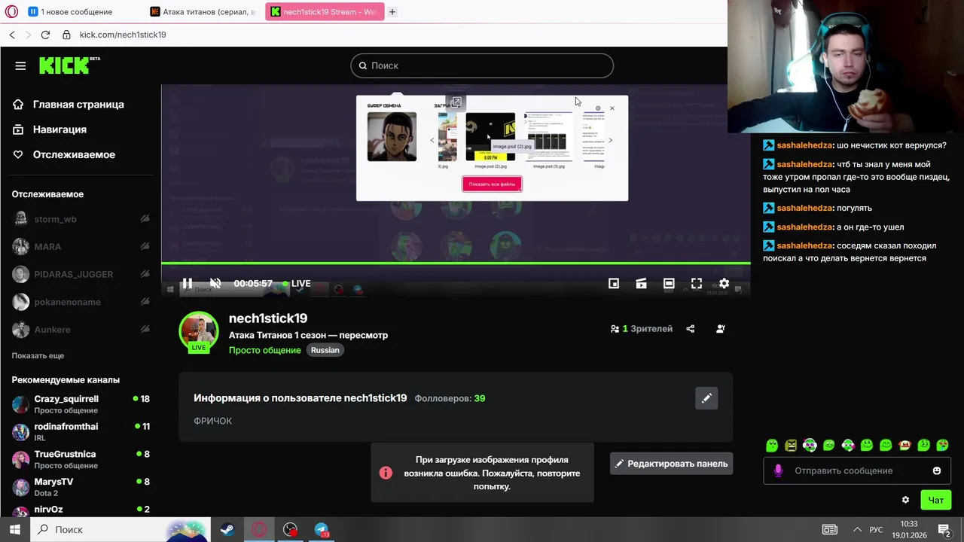Click the Просто общение category link under stream title
Screen dimensions: 964x542
click(264, 350)
